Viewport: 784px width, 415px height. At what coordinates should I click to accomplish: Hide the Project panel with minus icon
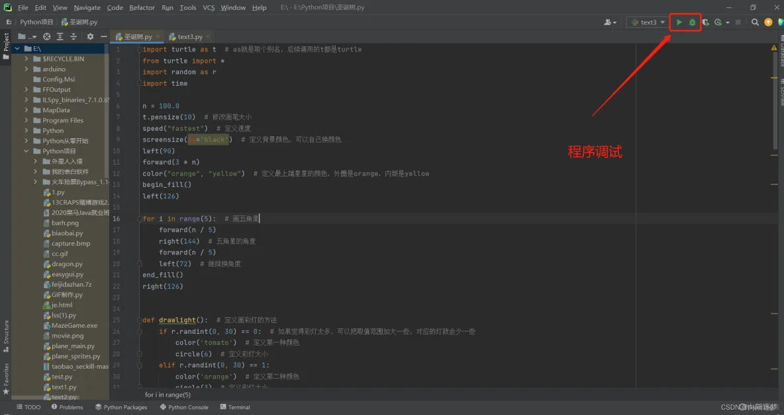coord(103,36)
